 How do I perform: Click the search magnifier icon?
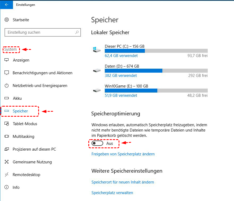tap(77, 32)
